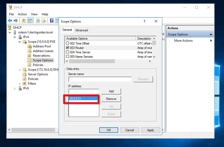Click the console tree horizontal scrollbar thumb
Image resolution: width=224 pixels, height=147 pixels.
(33, 130)
